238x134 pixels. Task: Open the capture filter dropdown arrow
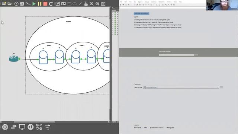[x=218, y=87]
